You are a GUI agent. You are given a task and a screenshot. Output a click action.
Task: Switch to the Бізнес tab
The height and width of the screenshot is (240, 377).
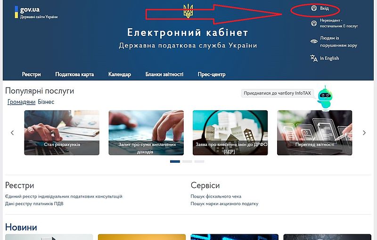[x=46, y=102]
